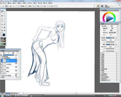Open the 图层 Layers menu

pyautogui.click(x=20, y=3)
